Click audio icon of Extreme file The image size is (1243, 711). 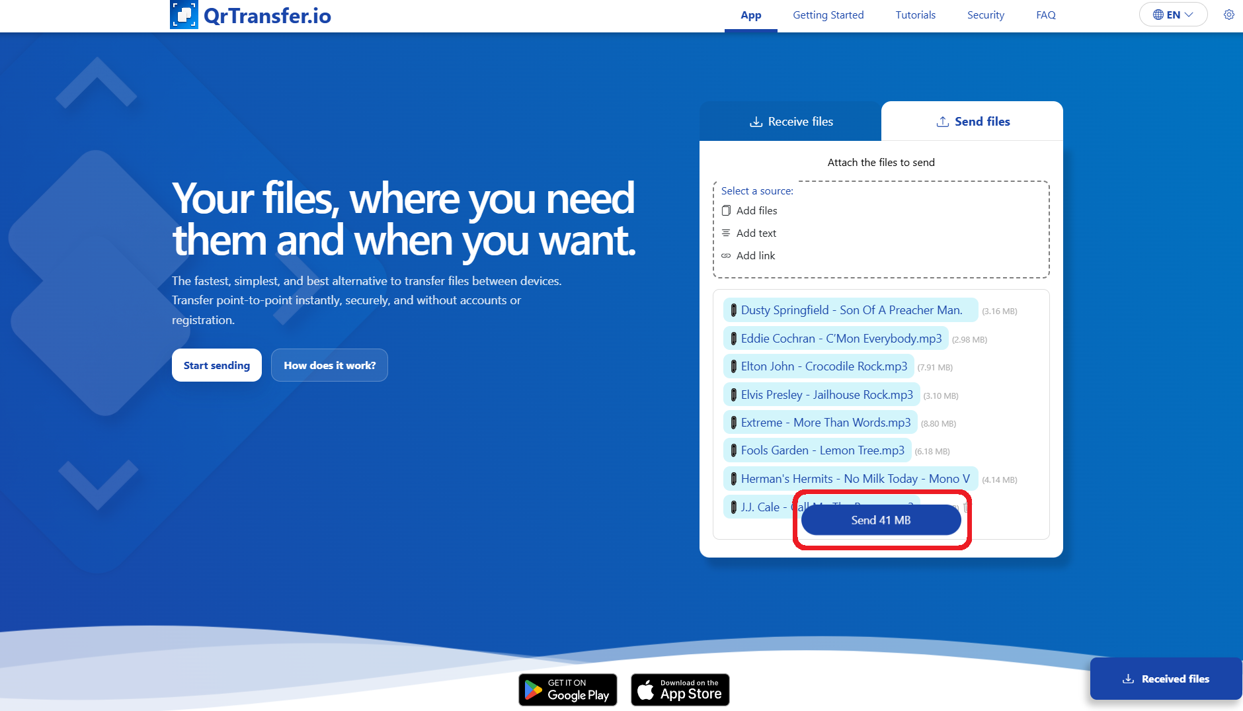(733, 423)
